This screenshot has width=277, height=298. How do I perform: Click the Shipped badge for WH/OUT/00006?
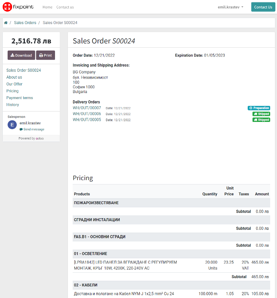point(261,114)
